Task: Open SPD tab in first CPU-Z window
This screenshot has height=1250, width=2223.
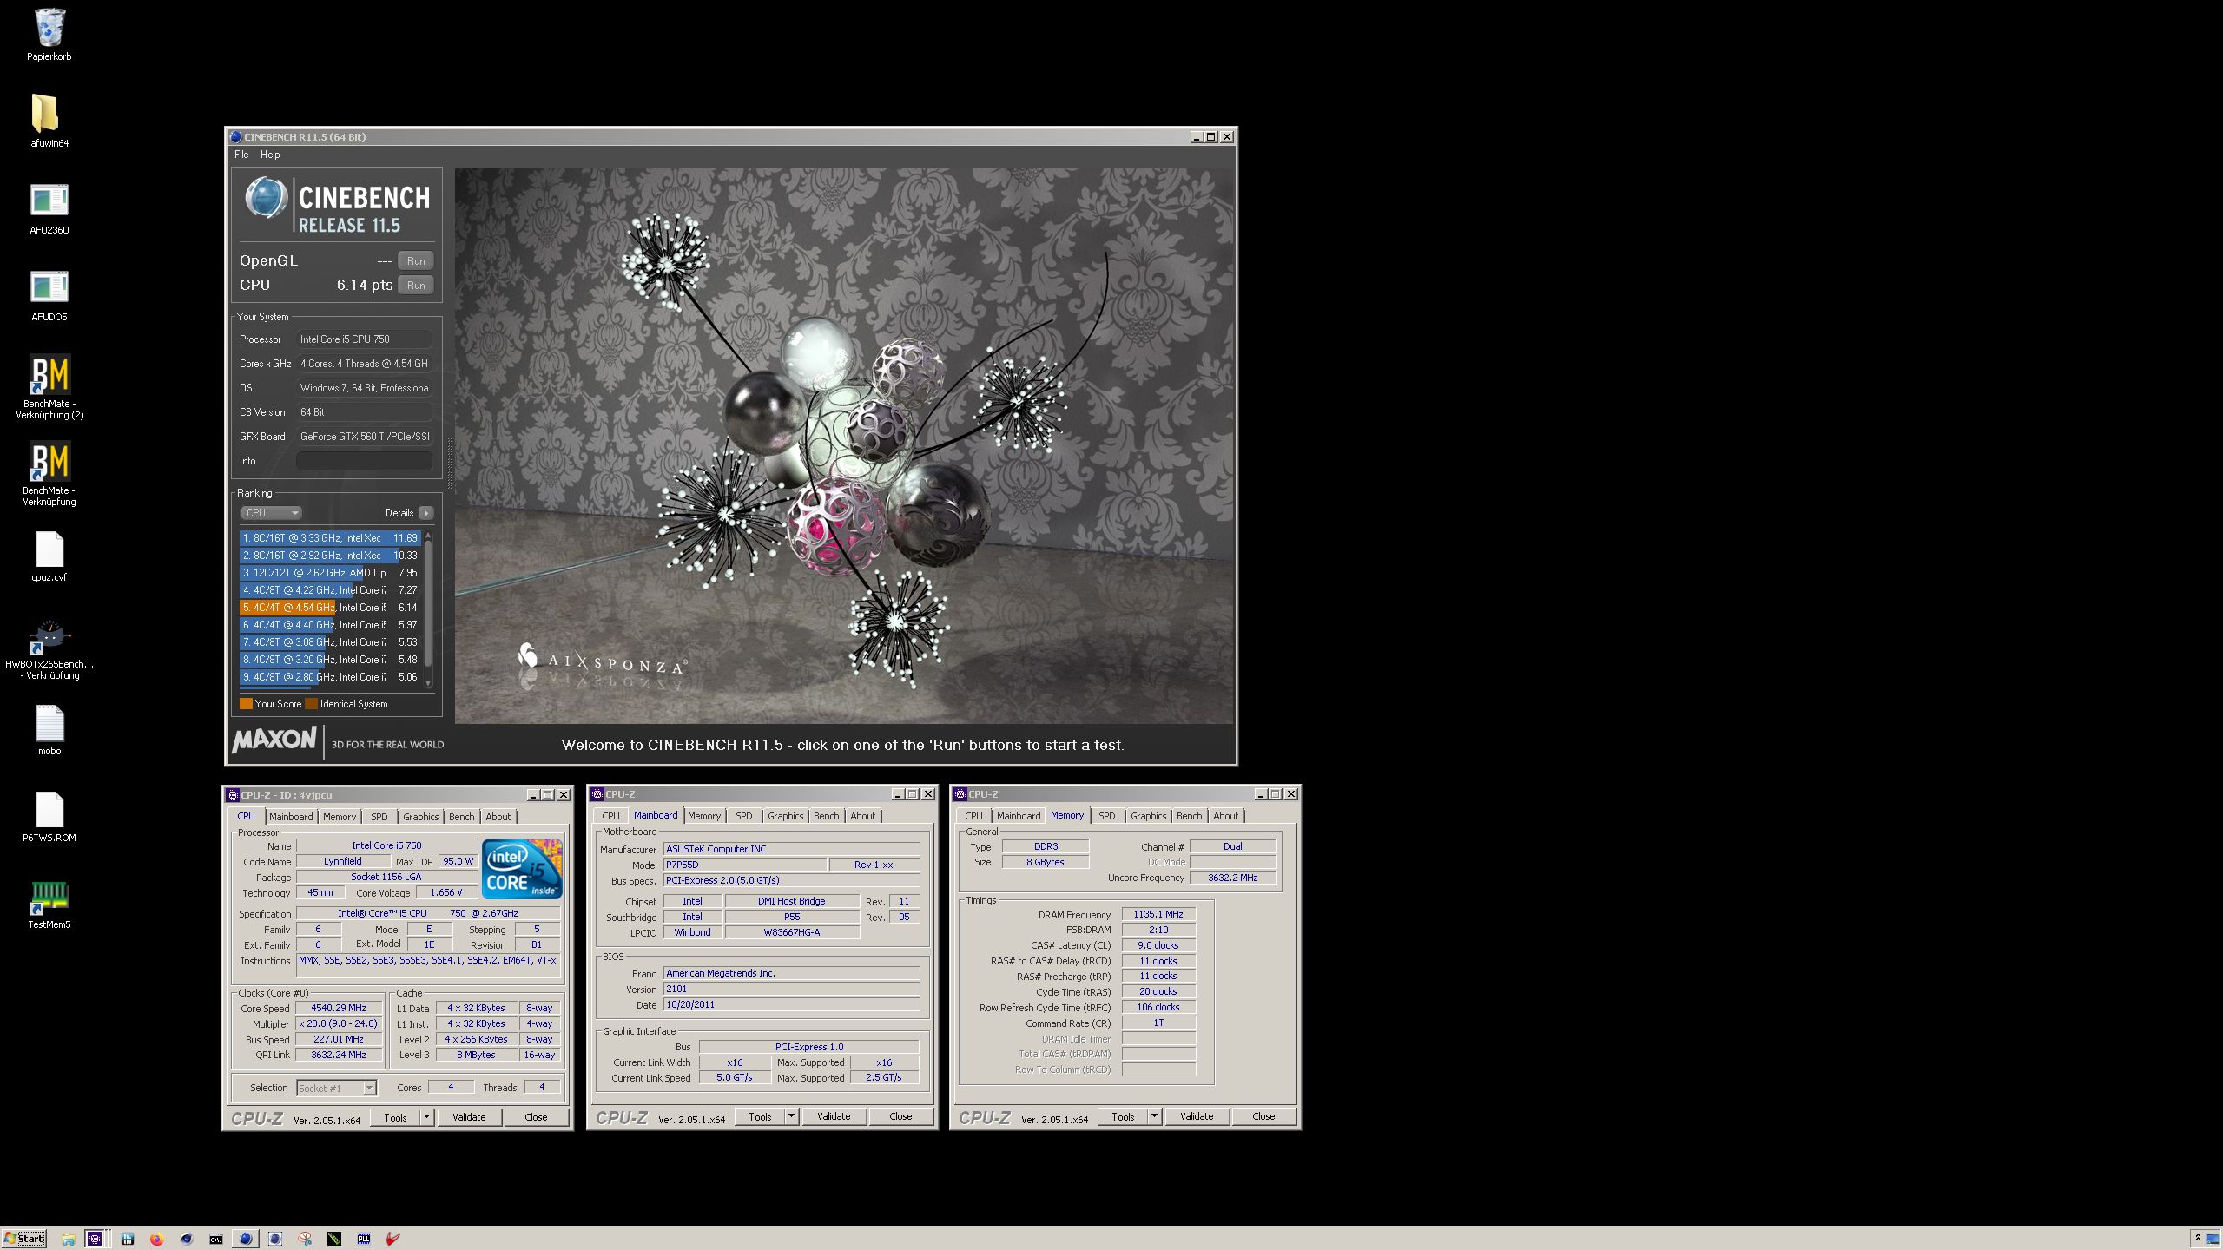Action: tap(379, 817)
